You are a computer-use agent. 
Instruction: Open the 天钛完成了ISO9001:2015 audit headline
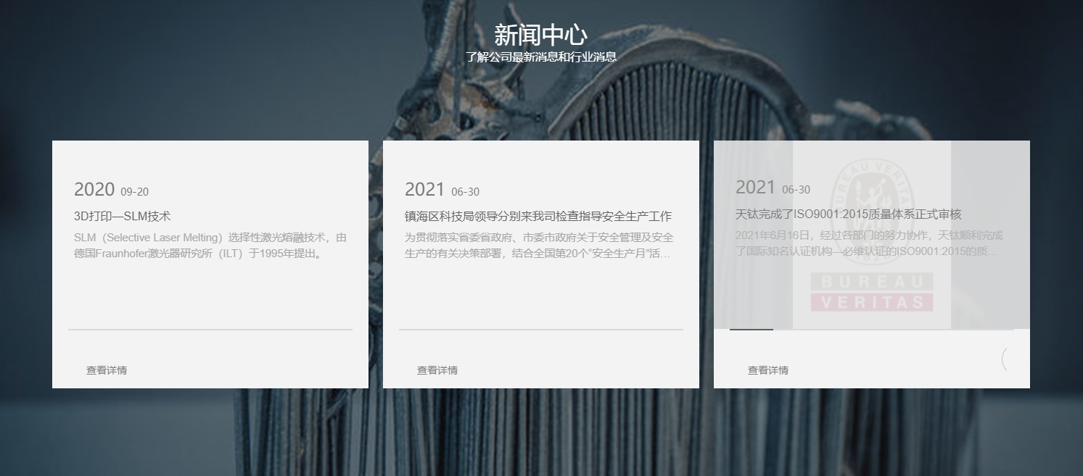[x=848, y=214]
